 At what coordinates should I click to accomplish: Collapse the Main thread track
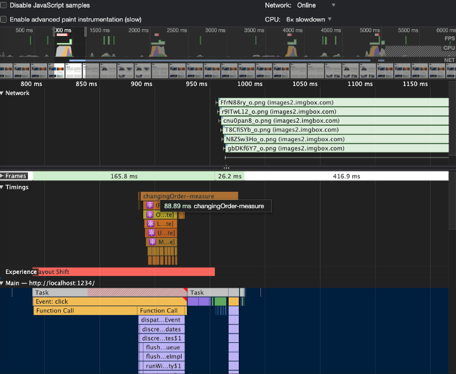pos(3,283)
